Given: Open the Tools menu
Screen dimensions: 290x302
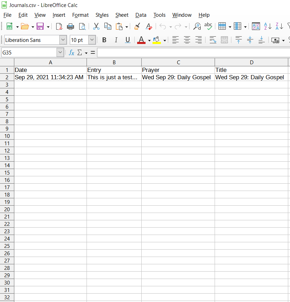Looking at the screenshot, I should tap(159, 15).
